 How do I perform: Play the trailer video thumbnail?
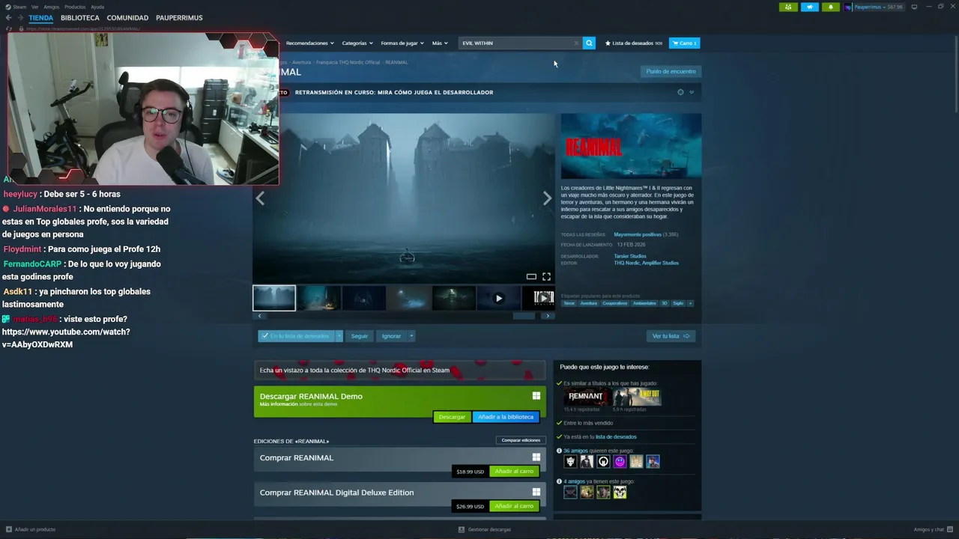tap(498, 298)
